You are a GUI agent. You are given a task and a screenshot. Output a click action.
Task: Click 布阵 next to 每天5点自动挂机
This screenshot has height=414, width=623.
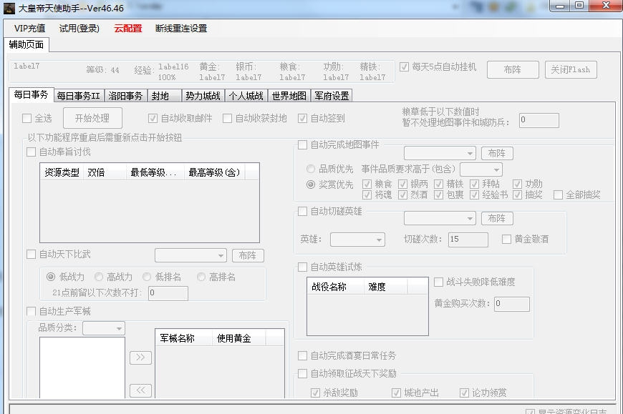[x=513, y=69]
